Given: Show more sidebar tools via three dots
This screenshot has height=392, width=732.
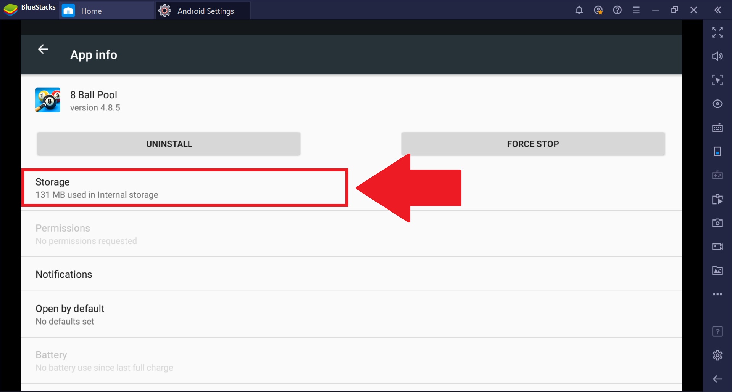Looking at the screenshot, I should tap(717, 294).
